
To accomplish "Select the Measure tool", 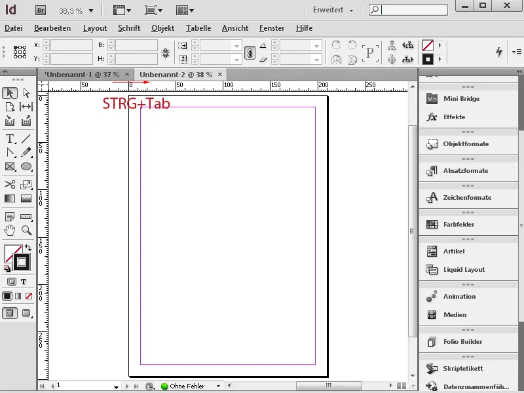I will coord(26,217).
